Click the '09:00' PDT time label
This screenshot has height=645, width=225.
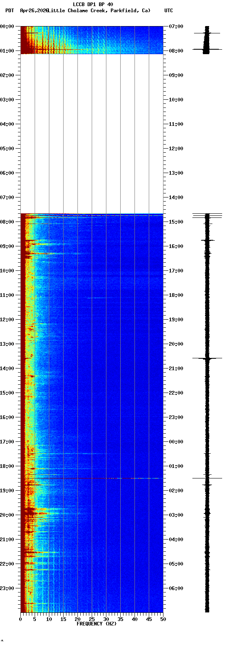7,246
